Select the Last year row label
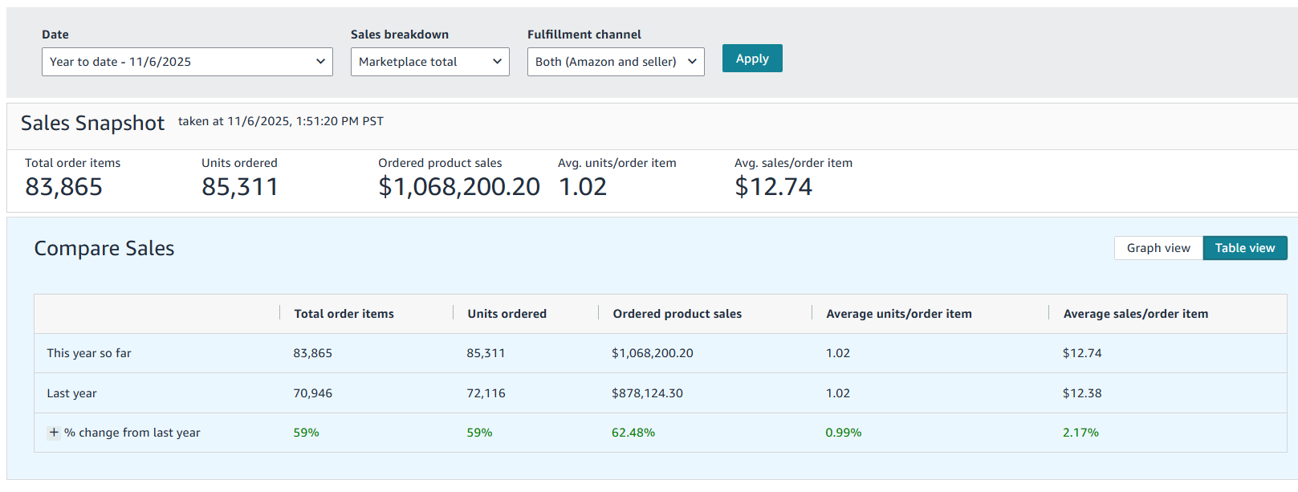This screenshot has width=1298, height=492. (71, 393)
